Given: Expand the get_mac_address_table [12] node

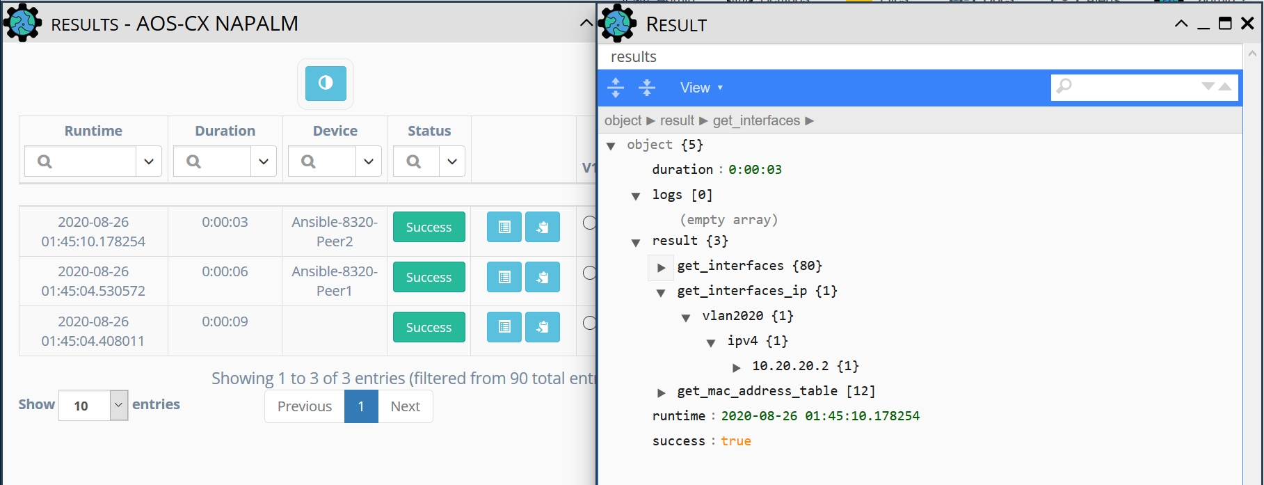Looking at the screenshot, I should [x=661, y=392].
